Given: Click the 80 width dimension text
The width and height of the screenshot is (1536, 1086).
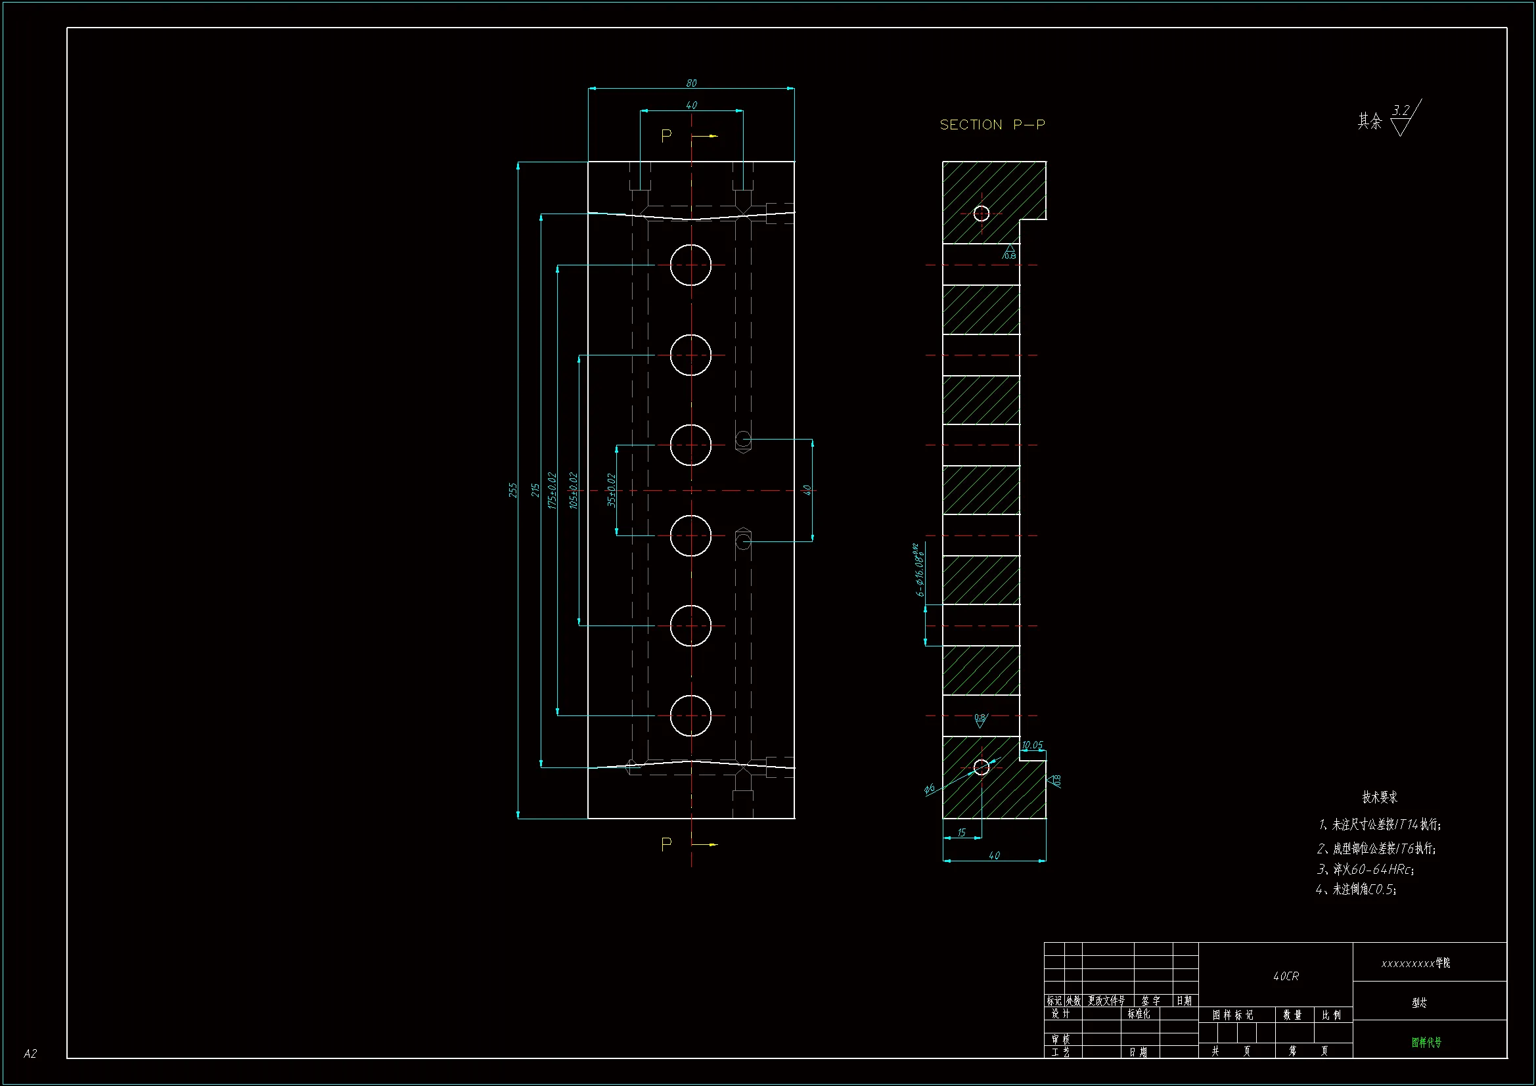Looking at the screenshot, I should tap(691, 83).
